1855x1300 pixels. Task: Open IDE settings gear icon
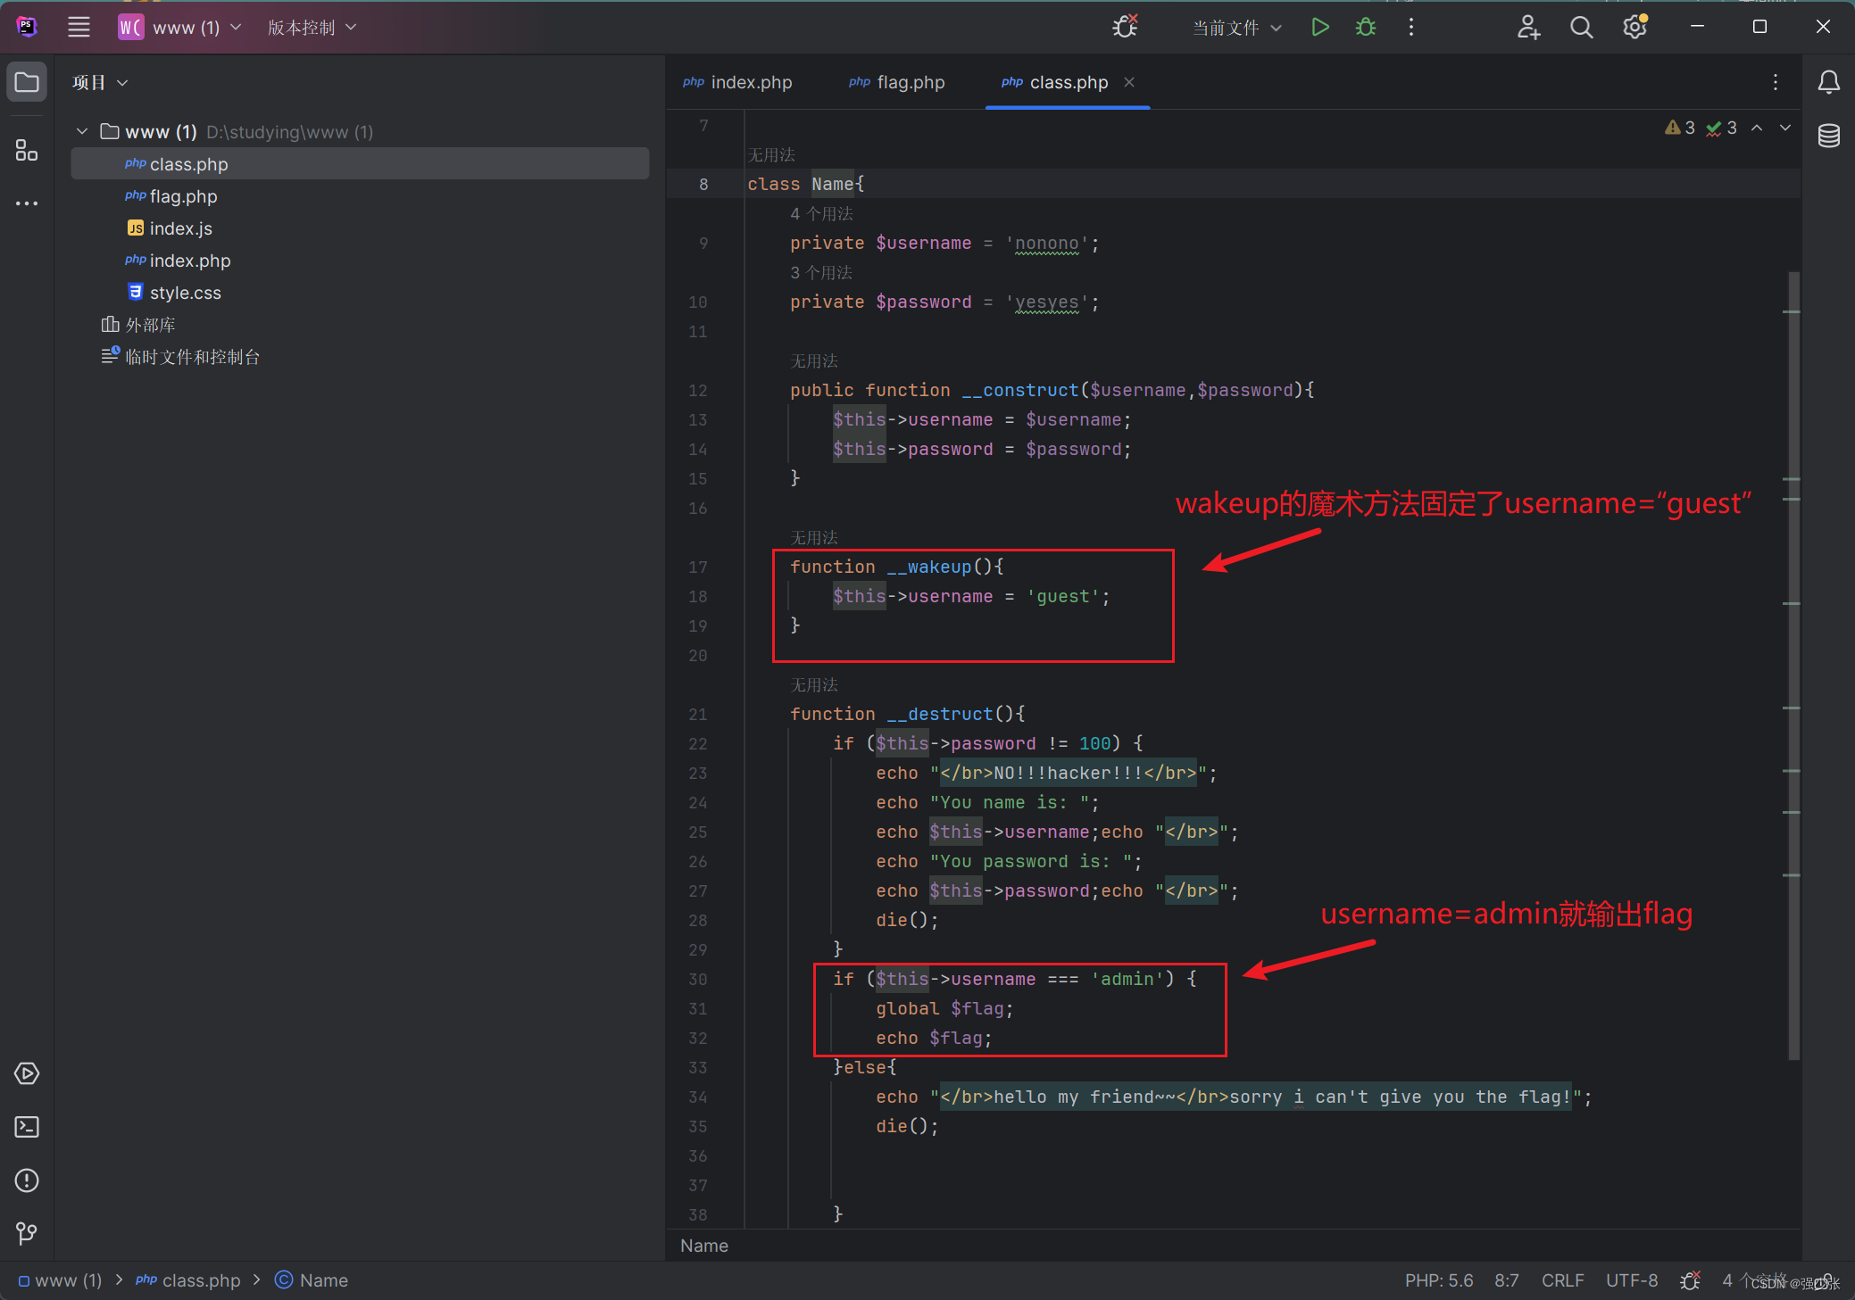pyautogui.click(x=1635, y=27)
